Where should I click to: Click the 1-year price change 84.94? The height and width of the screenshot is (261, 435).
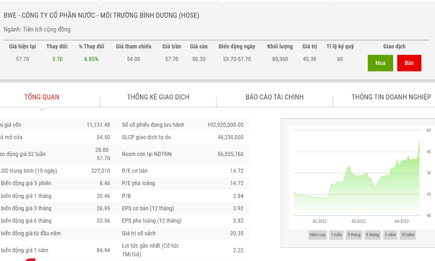click(104, 250)
